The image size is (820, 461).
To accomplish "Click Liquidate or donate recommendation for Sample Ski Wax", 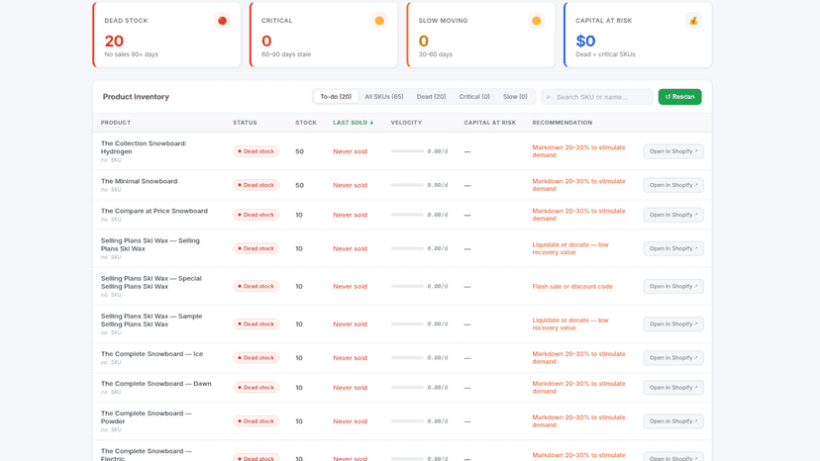I will pyautogui.click(x=570, y=324).
